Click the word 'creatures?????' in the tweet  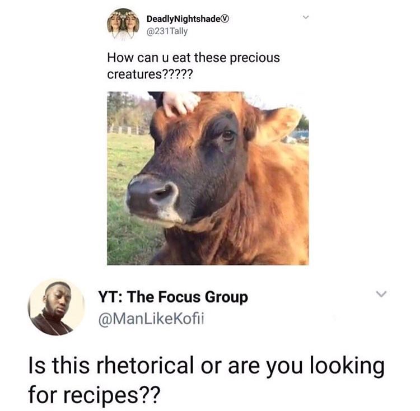[x=150, y=74]
